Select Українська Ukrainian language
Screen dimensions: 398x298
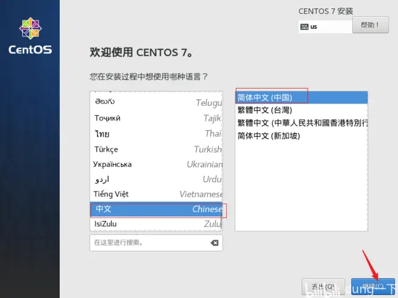click(156, 164)
